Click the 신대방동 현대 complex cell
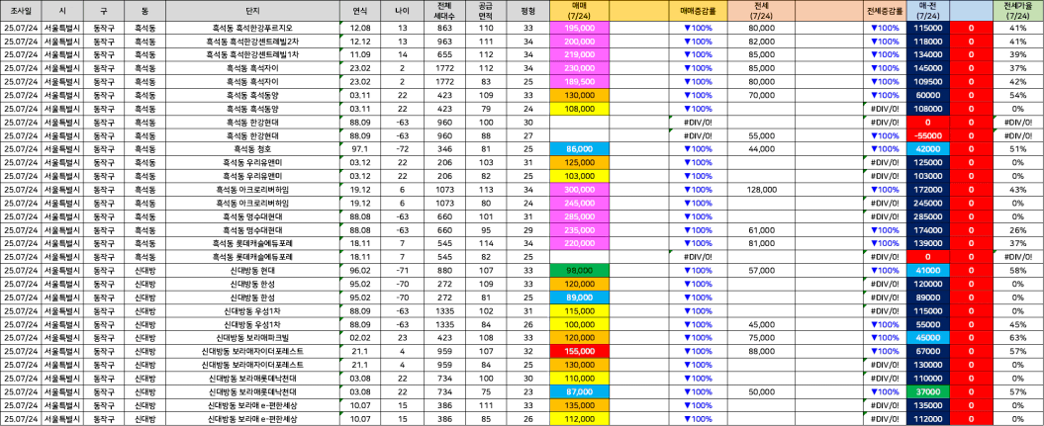The height and width of the screenshot is (426, 1044). point(252,271)
